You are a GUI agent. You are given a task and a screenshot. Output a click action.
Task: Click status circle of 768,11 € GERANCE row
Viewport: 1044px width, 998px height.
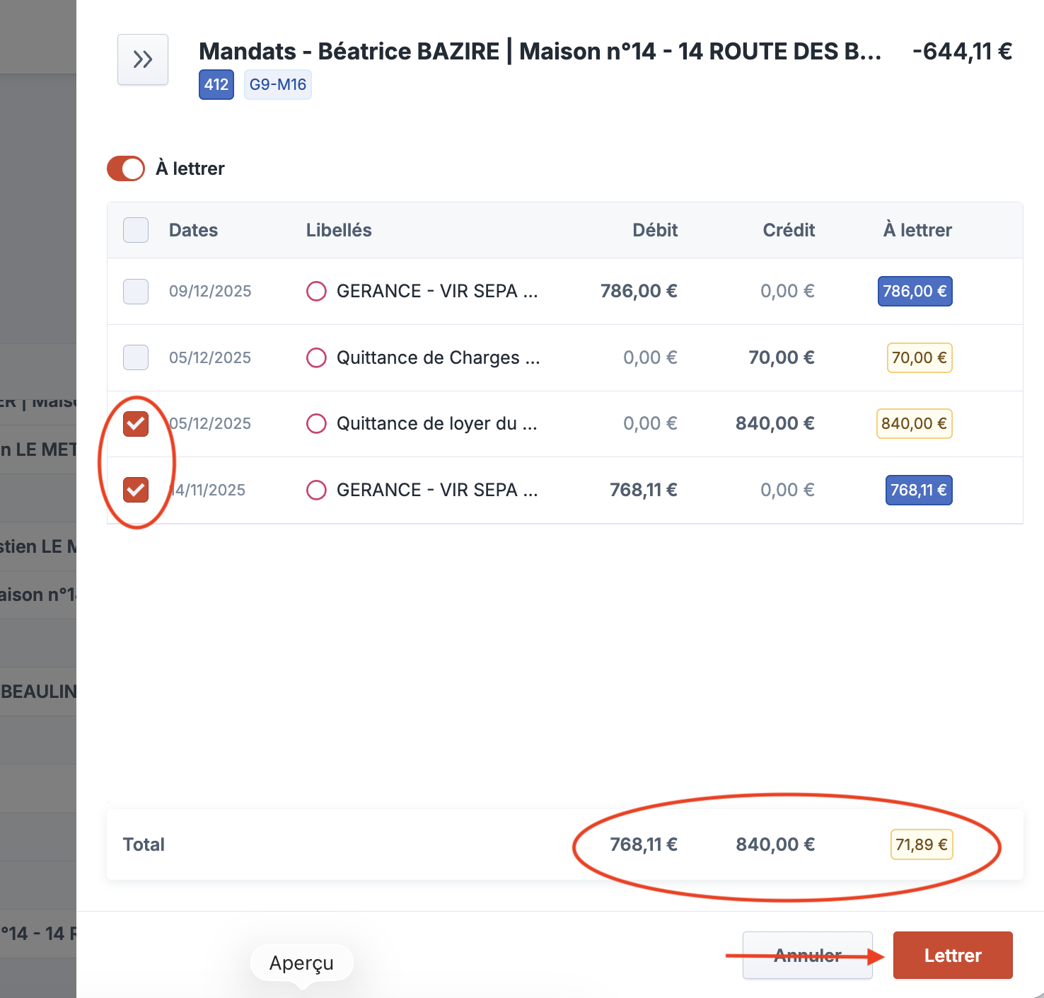click(x=316, y=490)
